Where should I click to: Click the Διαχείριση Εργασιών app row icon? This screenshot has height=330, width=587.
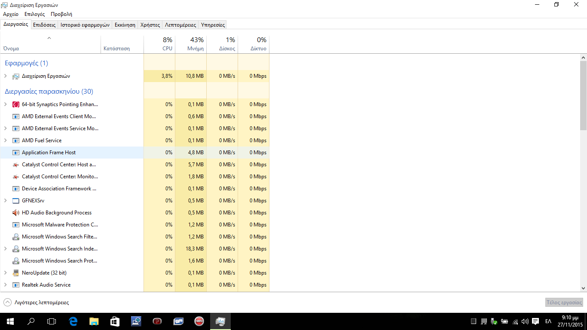tap(16, 76)
